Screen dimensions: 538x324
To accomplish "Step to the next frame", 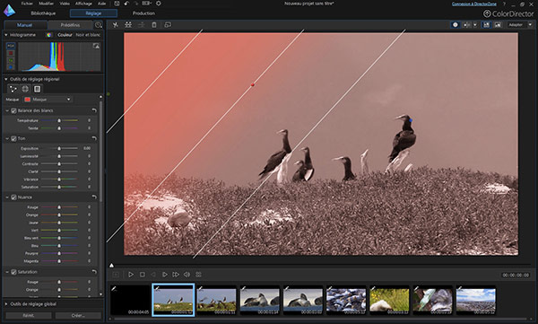I will point(165,275).
